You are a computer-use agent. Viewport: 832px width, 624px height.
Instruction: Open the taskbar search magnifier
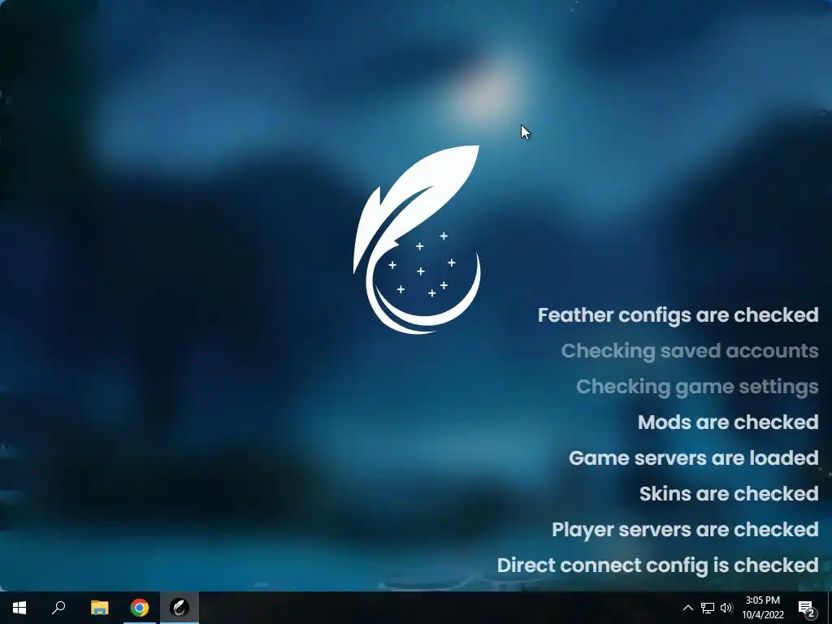[x=58, y=608]
